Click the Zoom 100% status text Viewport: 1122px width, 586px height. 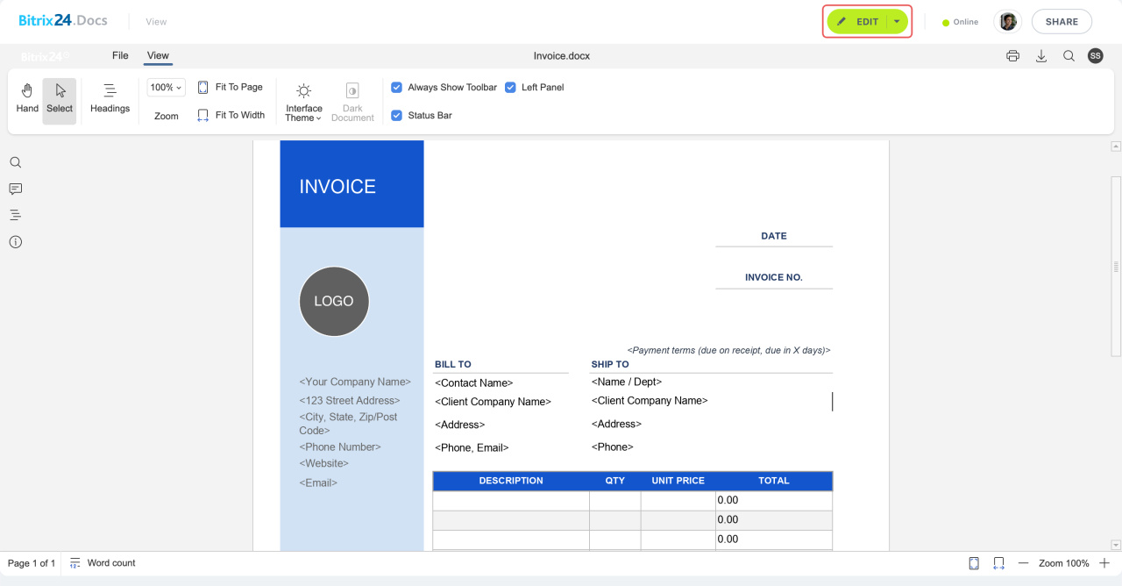[x=1064, y=563]
